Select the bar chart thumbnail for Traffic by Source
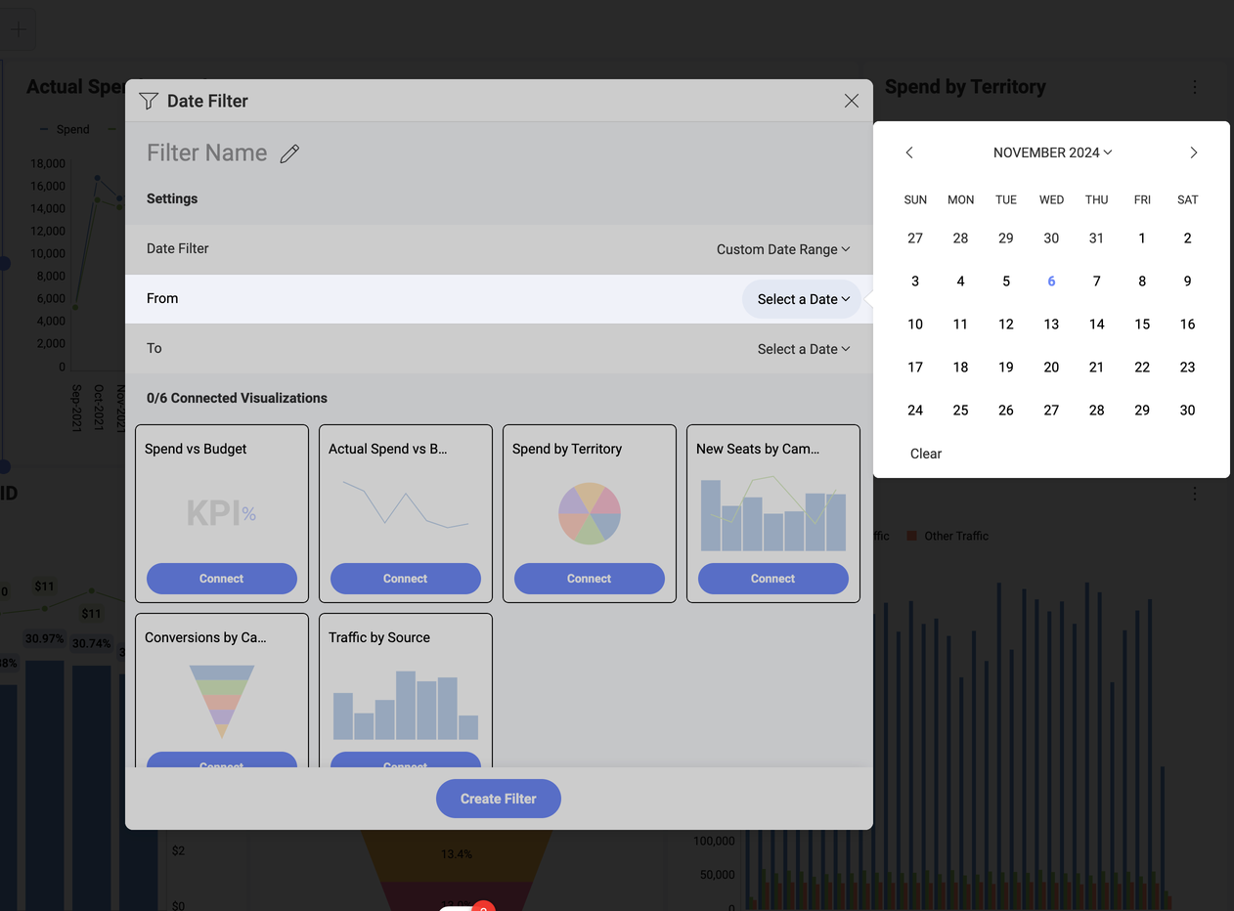 click(x=406, y=705)
